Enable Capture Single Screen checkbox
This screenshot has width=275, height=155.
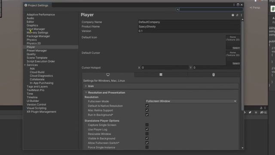click(147, 125)
